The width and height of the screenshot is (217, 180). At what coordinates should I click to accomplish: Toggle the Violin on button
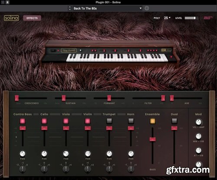[x=88, y=121]
